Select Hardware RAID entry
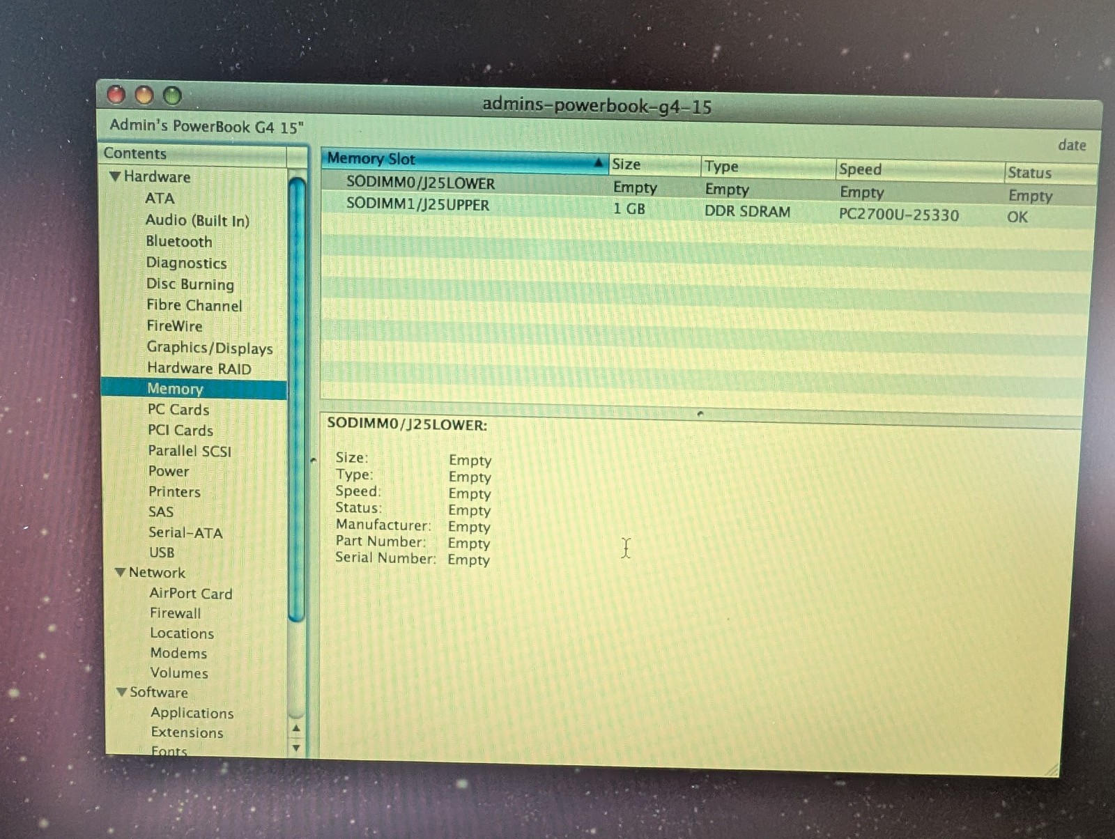The height and width of the screenshot is (839, 1115). coord(199,368)
